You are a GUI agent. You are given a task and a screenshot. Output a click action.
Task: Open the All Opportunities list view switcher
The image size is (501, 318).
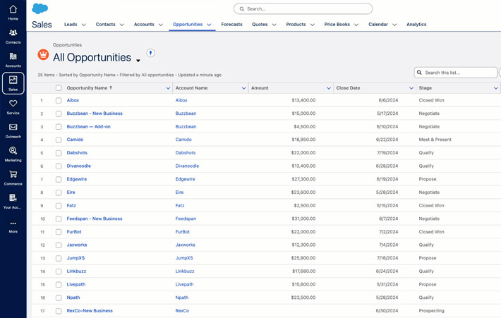coord(138,61)
